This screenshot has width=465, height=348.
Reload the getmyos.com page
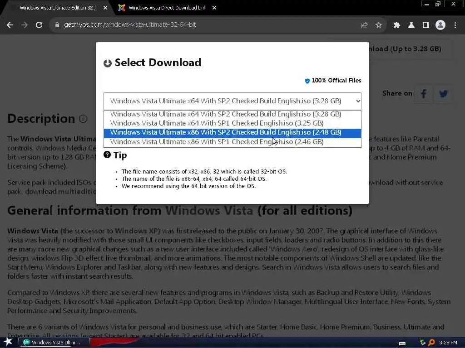click(39, 25)
